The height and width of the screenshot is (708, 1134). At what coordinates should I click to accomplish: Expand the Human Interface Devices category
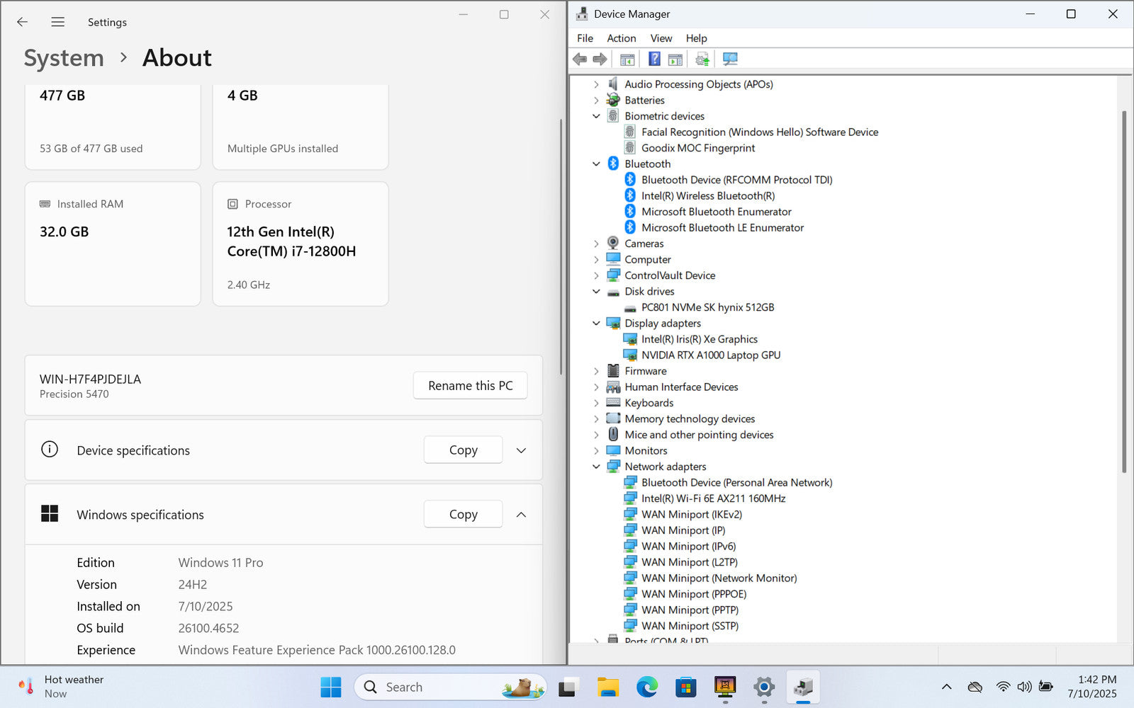point(596,387)
